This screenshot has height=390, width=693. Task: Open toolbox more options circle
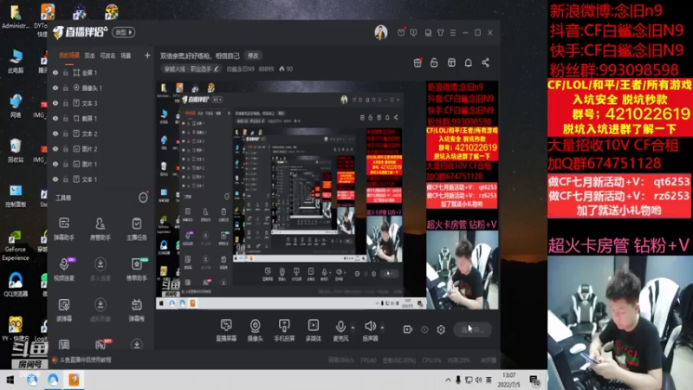coord(143,198)
